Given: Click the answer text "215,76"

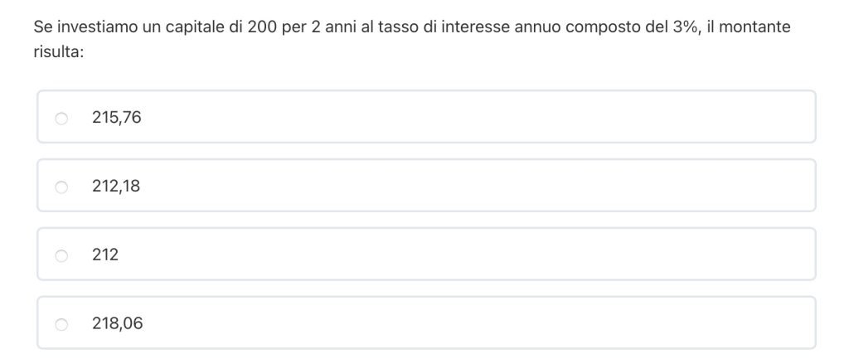Looking at the screenshot, I should point(117,118).
